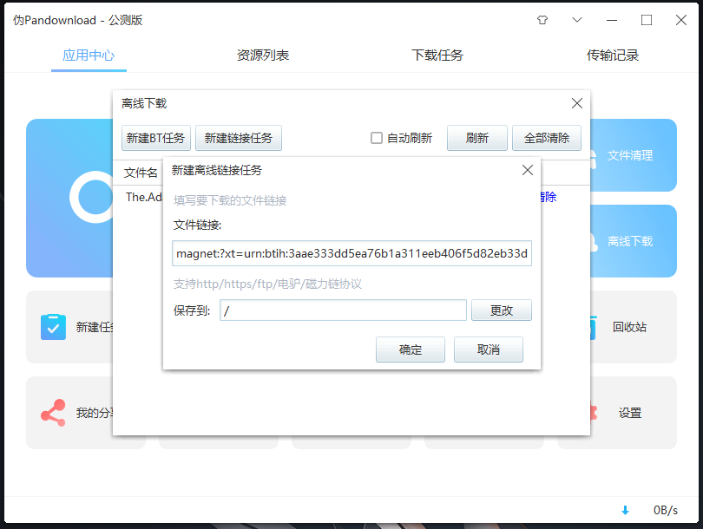The image size is (703, 529).
Task: Click the 文件名 column header
Action: (141, 173)
